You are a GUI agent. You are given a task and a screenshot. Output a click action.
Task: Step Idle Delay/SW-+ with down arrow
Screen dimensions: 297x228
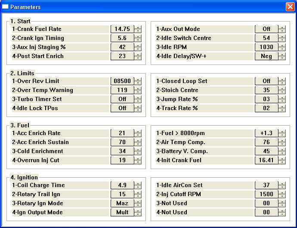pyautogui.click(x=282, y=58)
